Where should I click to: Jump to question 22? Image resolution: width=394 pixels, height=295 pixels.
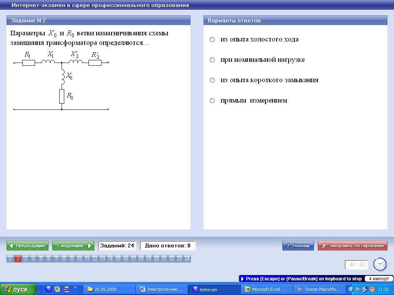(172, 259)
